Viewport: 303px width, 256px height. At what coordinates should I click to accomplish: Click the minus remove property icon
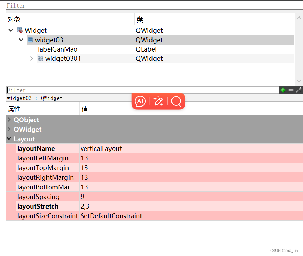[x=291, y=90]
